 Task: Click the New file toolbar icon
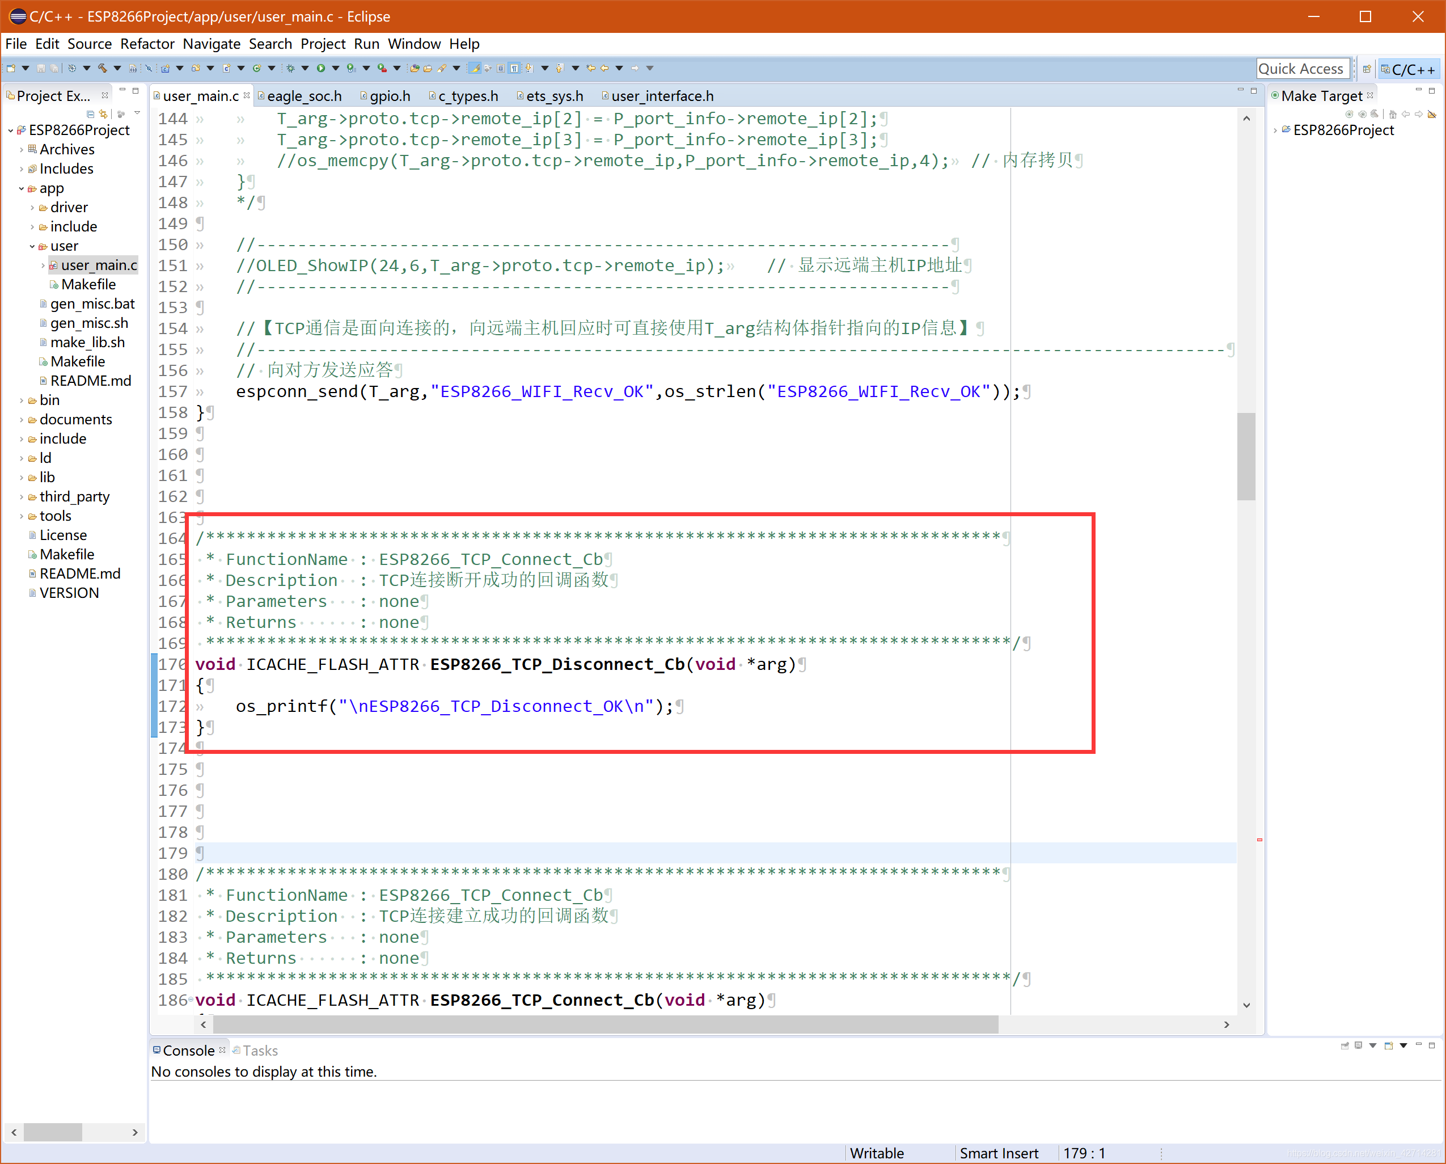pos(11,69)
